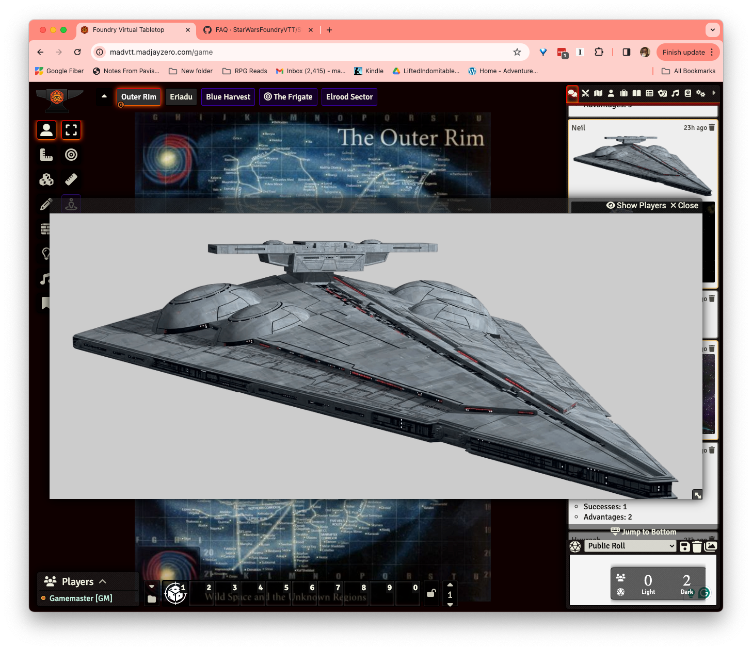Viewport: 752px width, 650px height.
Task: Open the Actors sidebar tab
Action: tap(611, 93)
